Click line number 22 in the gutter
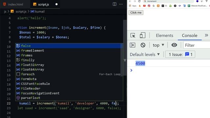Image resolution: width=210 pixels, height=118 pixels. click(9, 104)
